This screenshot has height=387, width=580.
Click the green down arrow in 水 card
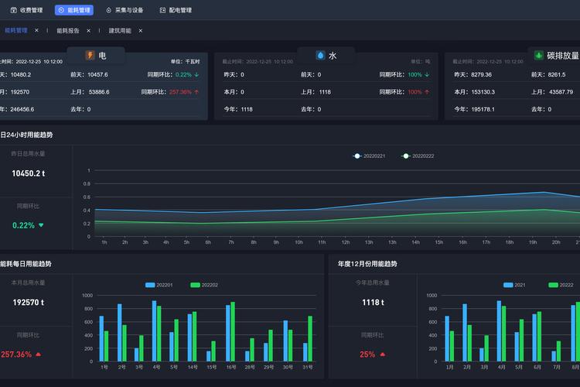pos(427,74)
